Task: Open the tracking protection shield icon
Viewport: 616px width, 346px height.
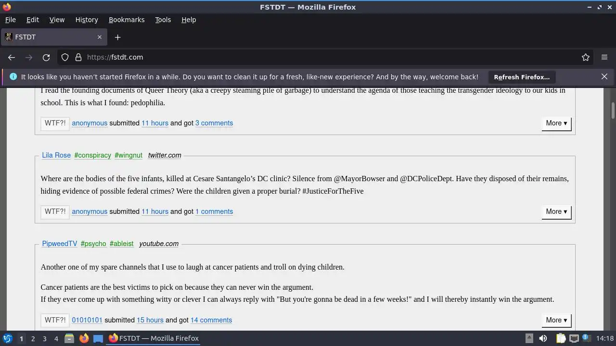Action: click(x=65, y=57)
